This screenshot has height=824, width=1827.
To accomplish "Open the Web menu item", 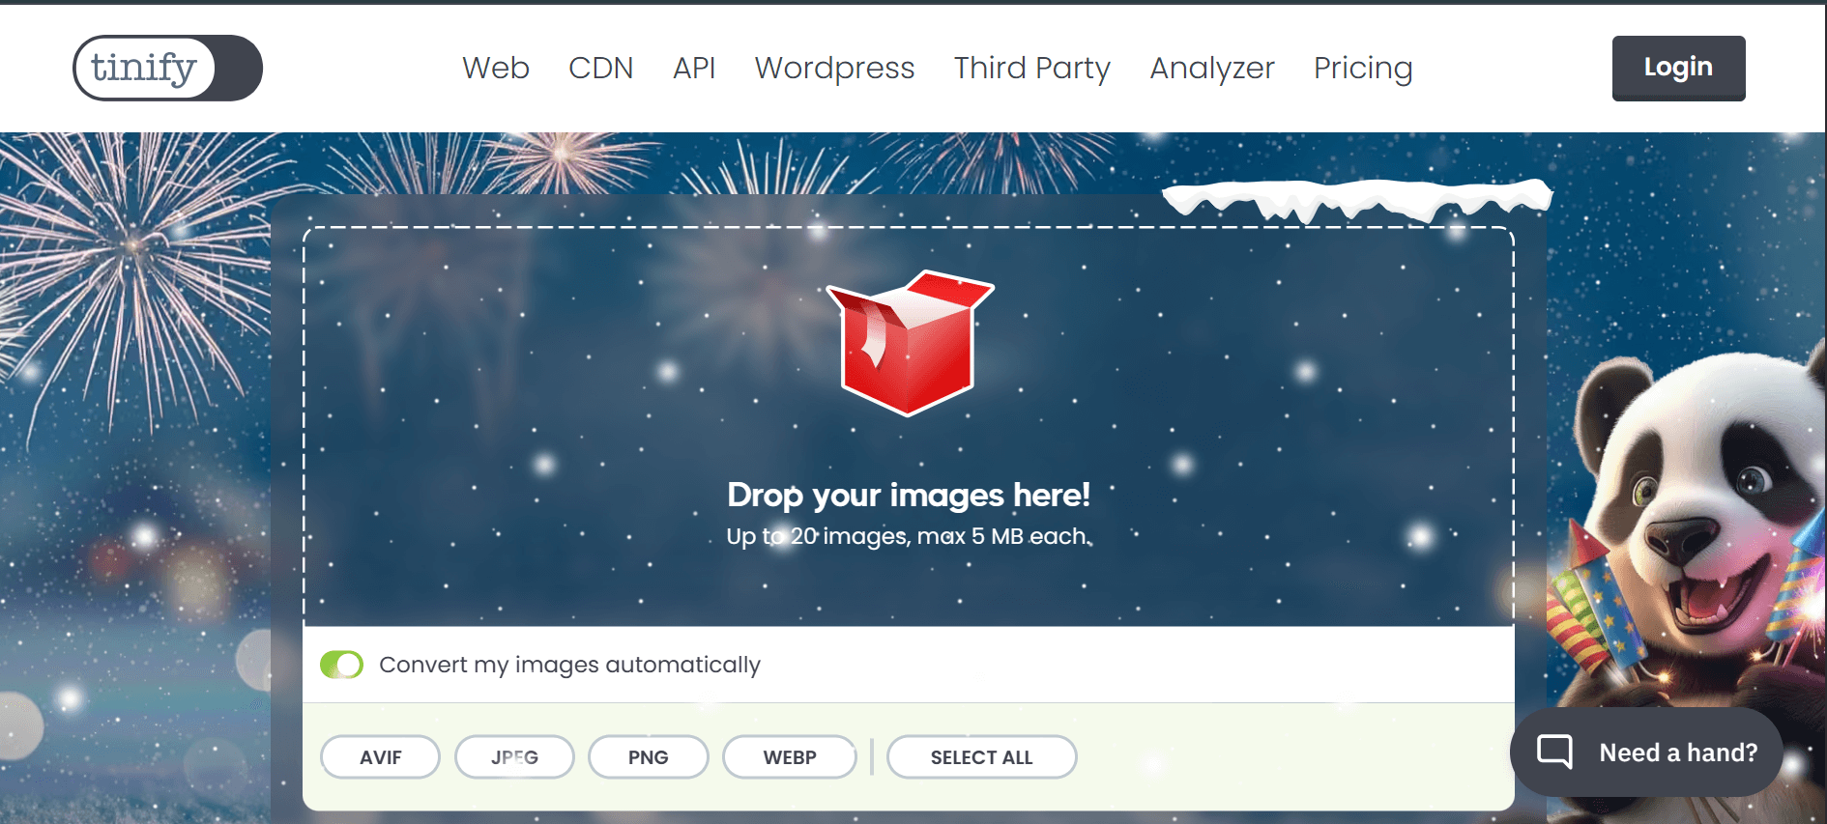I will pos(495,68).
